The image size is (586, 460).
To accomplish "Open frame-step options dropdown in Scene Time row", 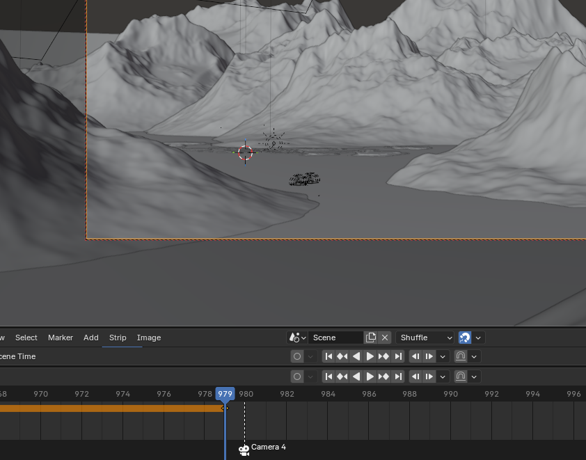I will tap(443, 356).
